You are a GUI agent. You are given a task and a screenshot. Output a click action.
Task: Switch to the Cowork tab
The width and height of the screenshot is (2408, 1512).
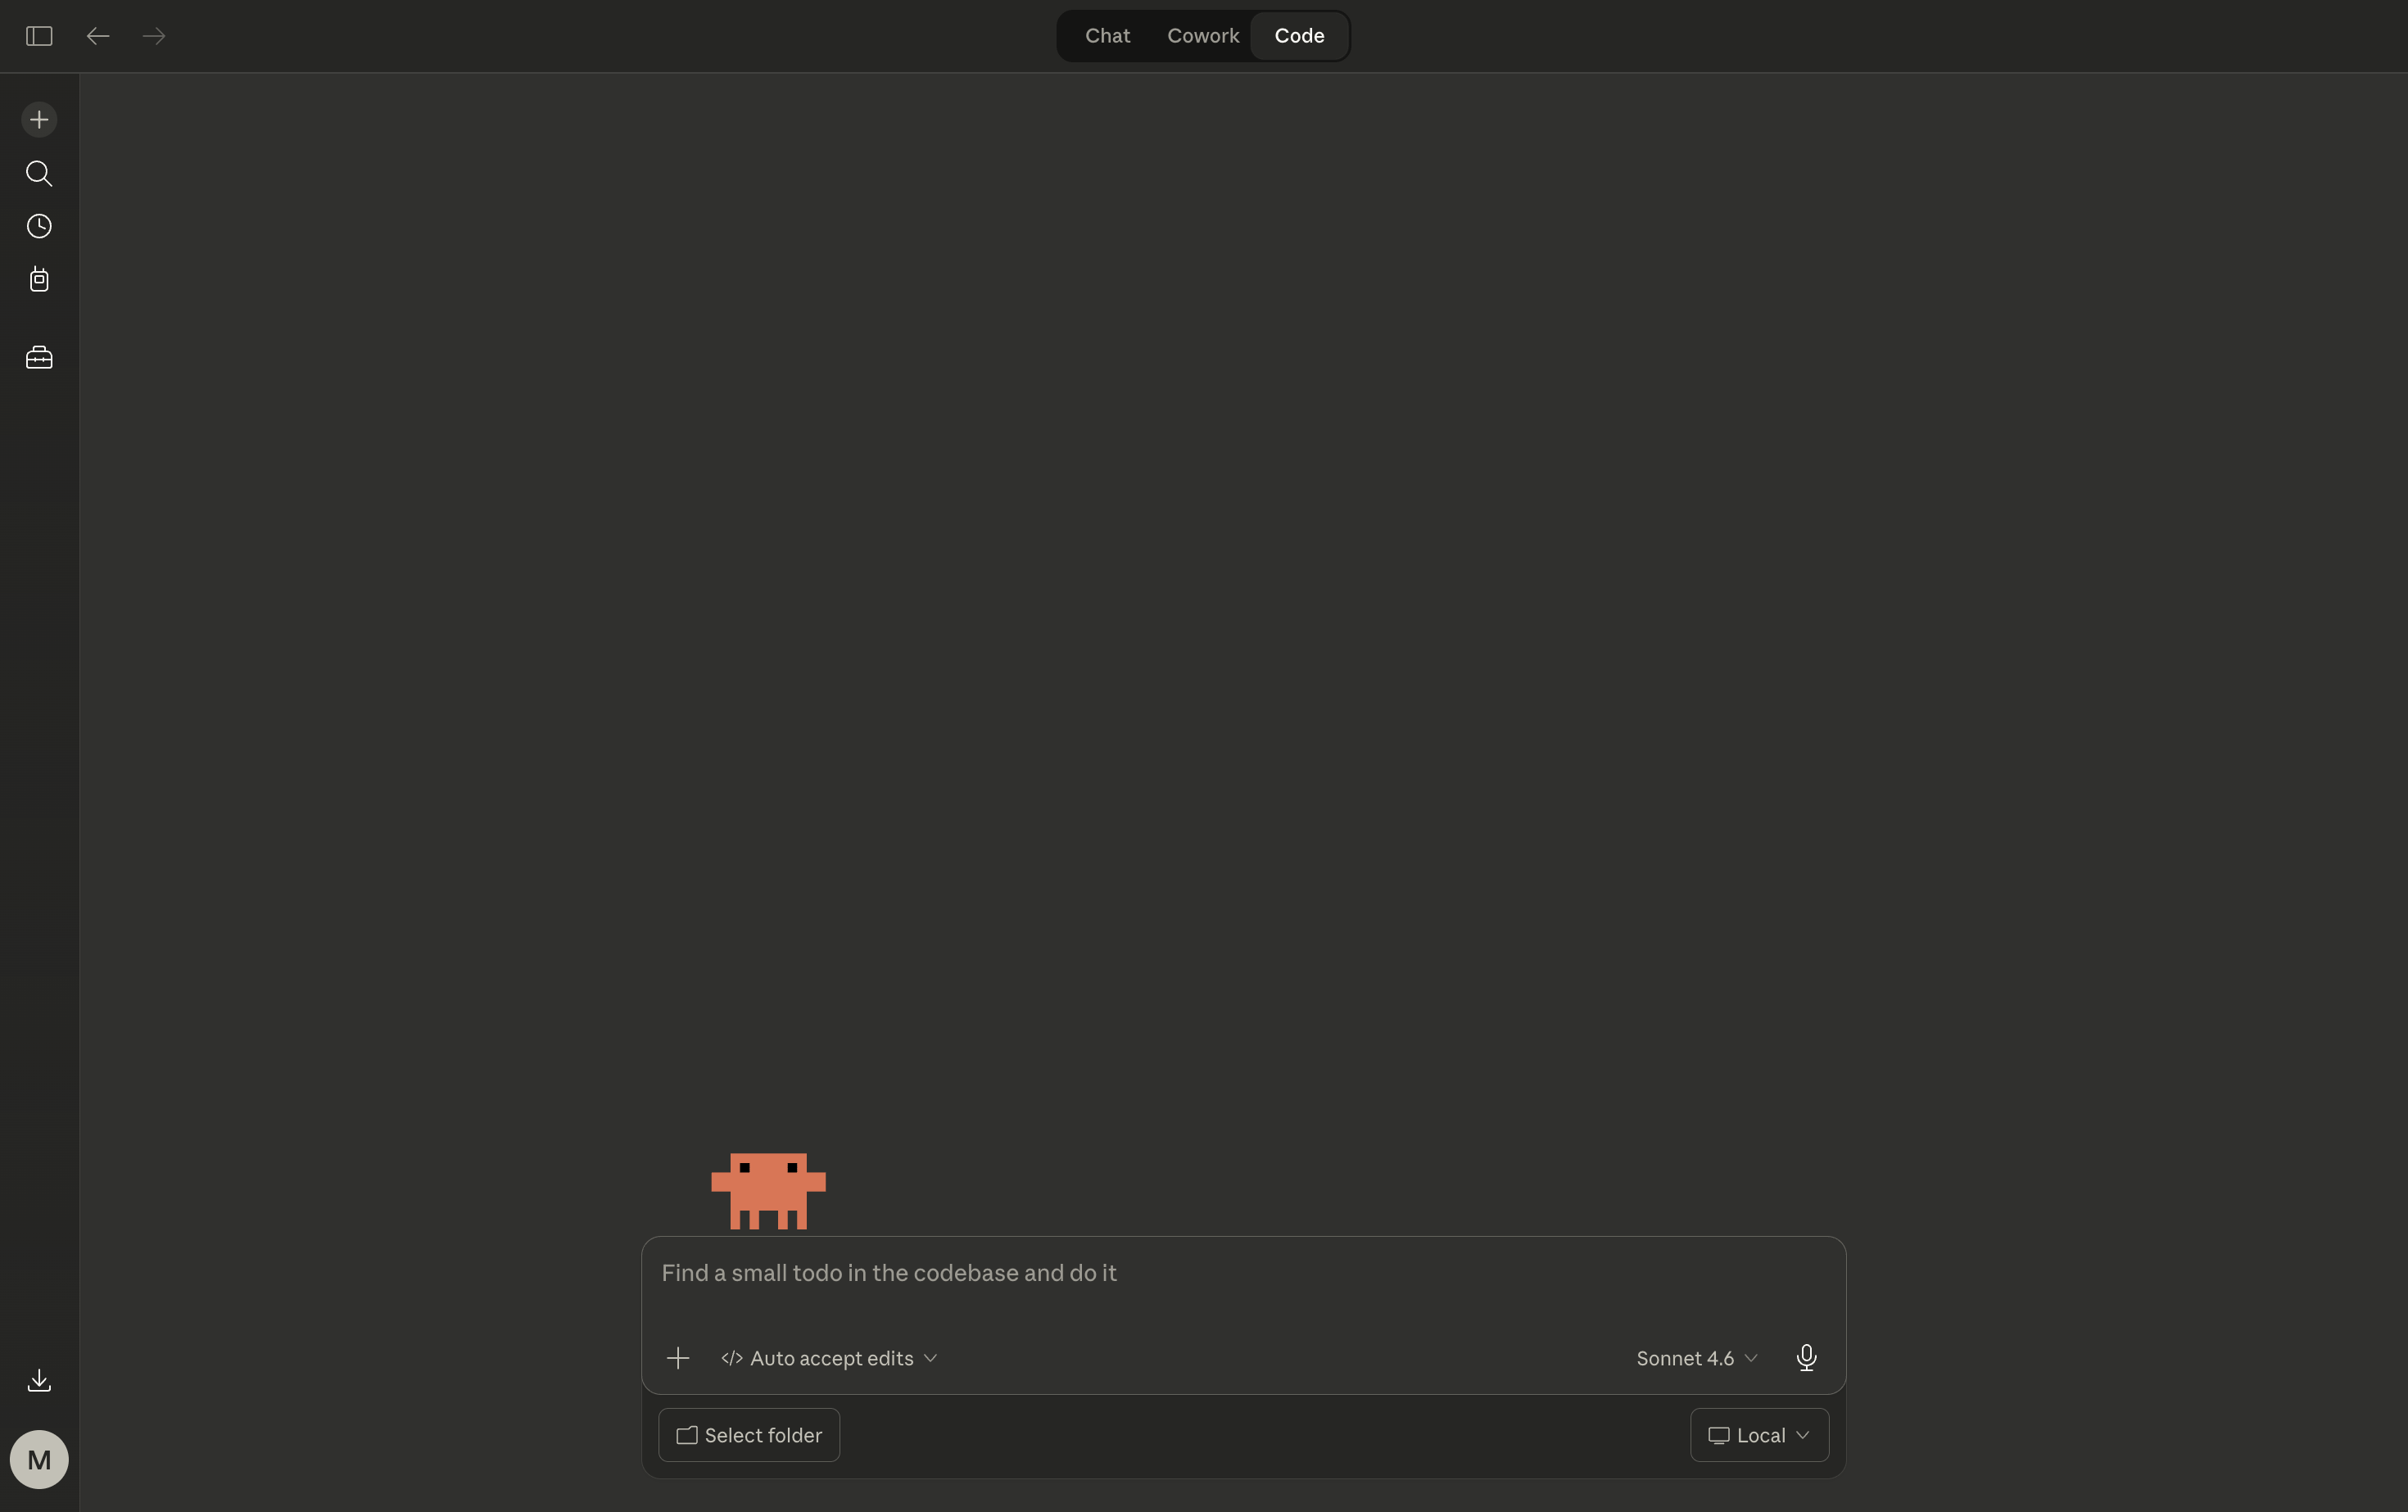pos(1203,36)
